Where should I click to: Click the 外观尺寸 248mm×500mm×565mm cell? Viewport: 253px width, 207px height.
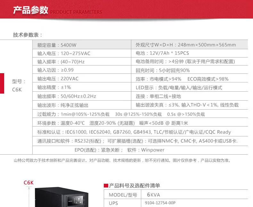(x=189, y=45)
